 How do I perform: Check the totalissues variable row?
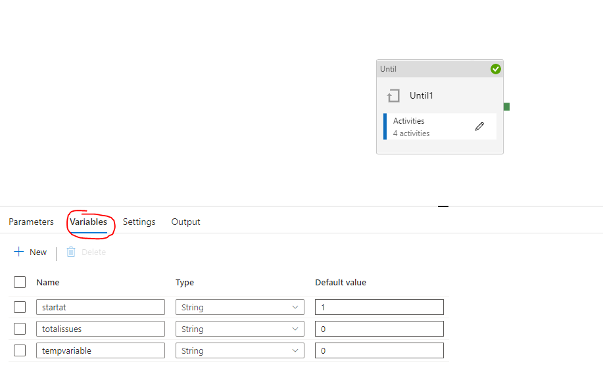tap(20, 329)
